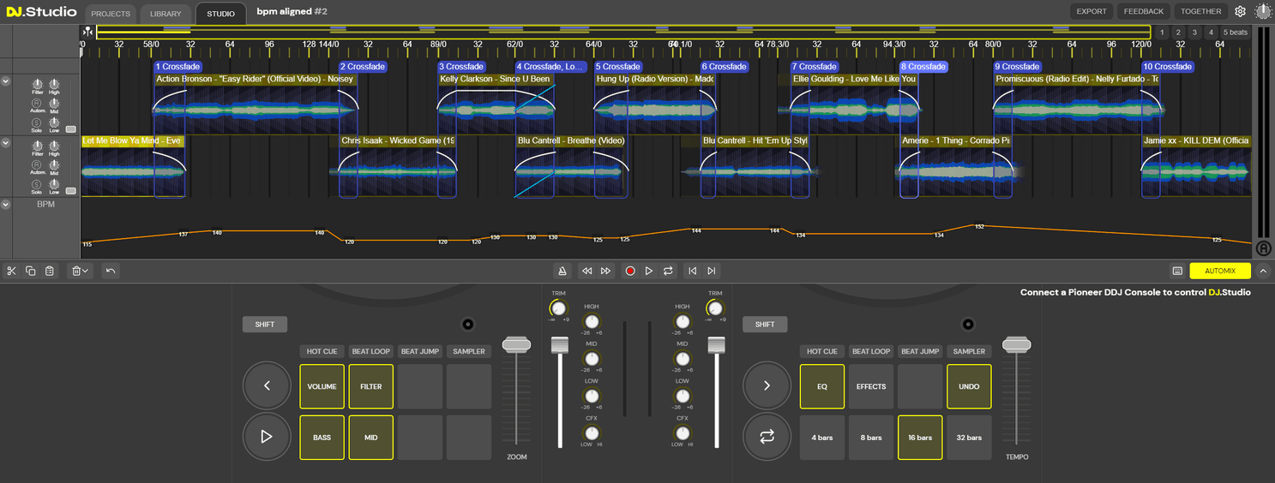Screen dimensions: 1275x483
Task: Click the paste clipboard icon
Action: [50, 271]
